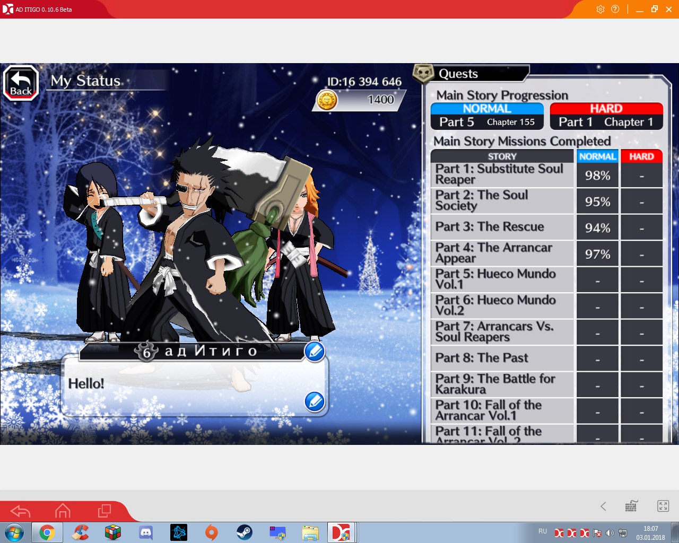Click the player ID 16 394 646
The width and height of the screenshot is (679, 543).
[x=364, y=82]
